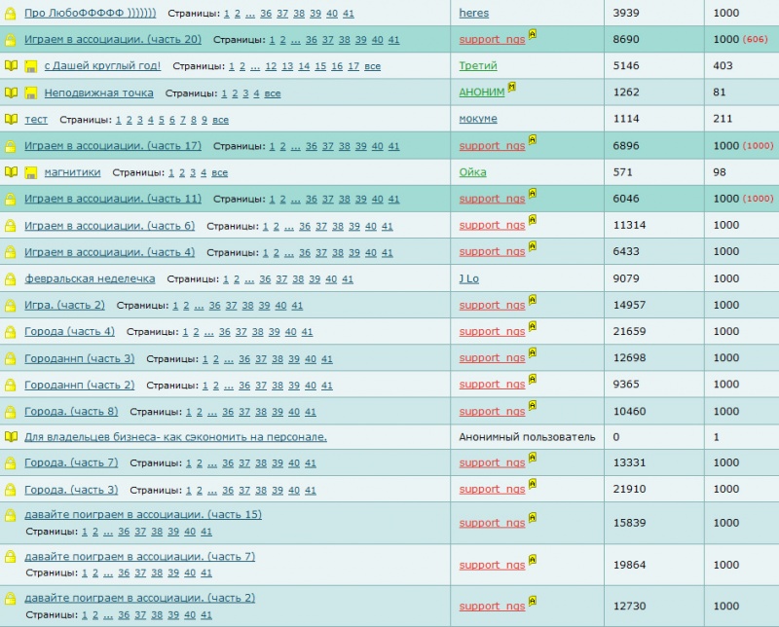Click the lock icon beside Города. часть 8
The width and height of the screenshot is (779, 627).
(x=10, y=412)
